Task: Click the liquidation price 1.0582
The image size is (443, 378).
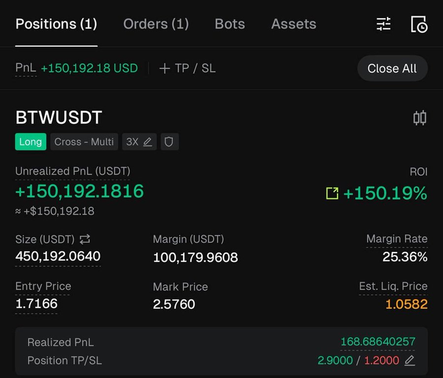Action: click(x=407, y=304)
